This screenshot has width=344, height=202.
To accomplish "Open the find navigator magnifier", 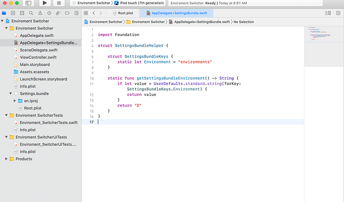I will pyautogui.click(x=31, y=13).
